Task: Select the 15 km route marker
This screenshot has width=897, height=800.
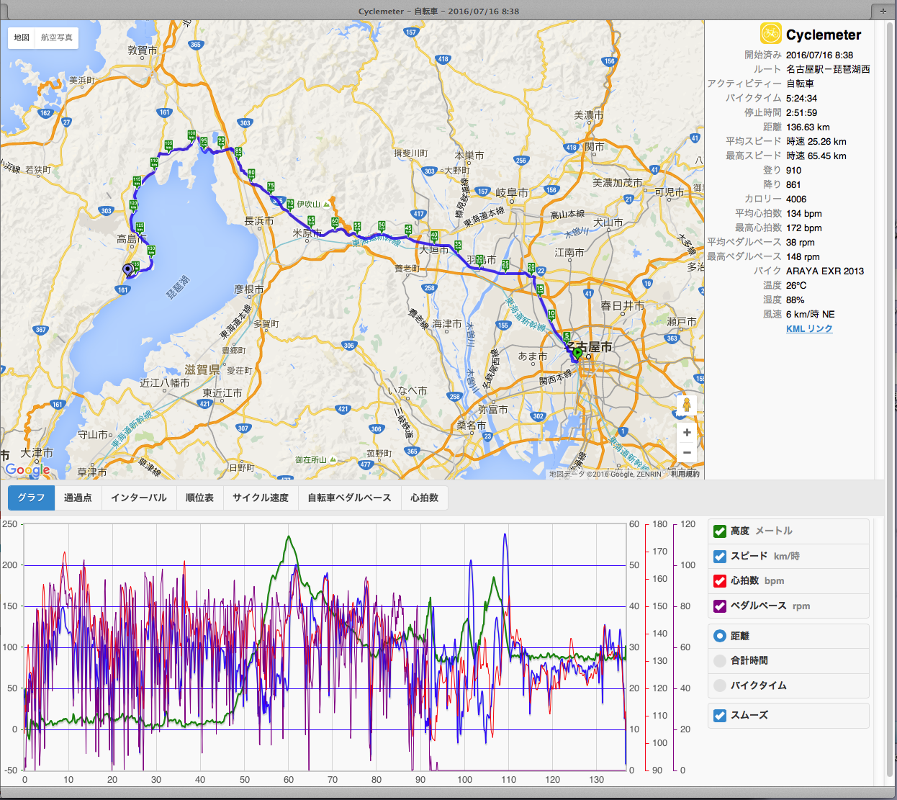Action: pos(540,290)
